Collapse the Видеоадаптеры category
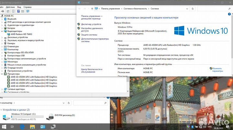233x130 pixels. 2,31
